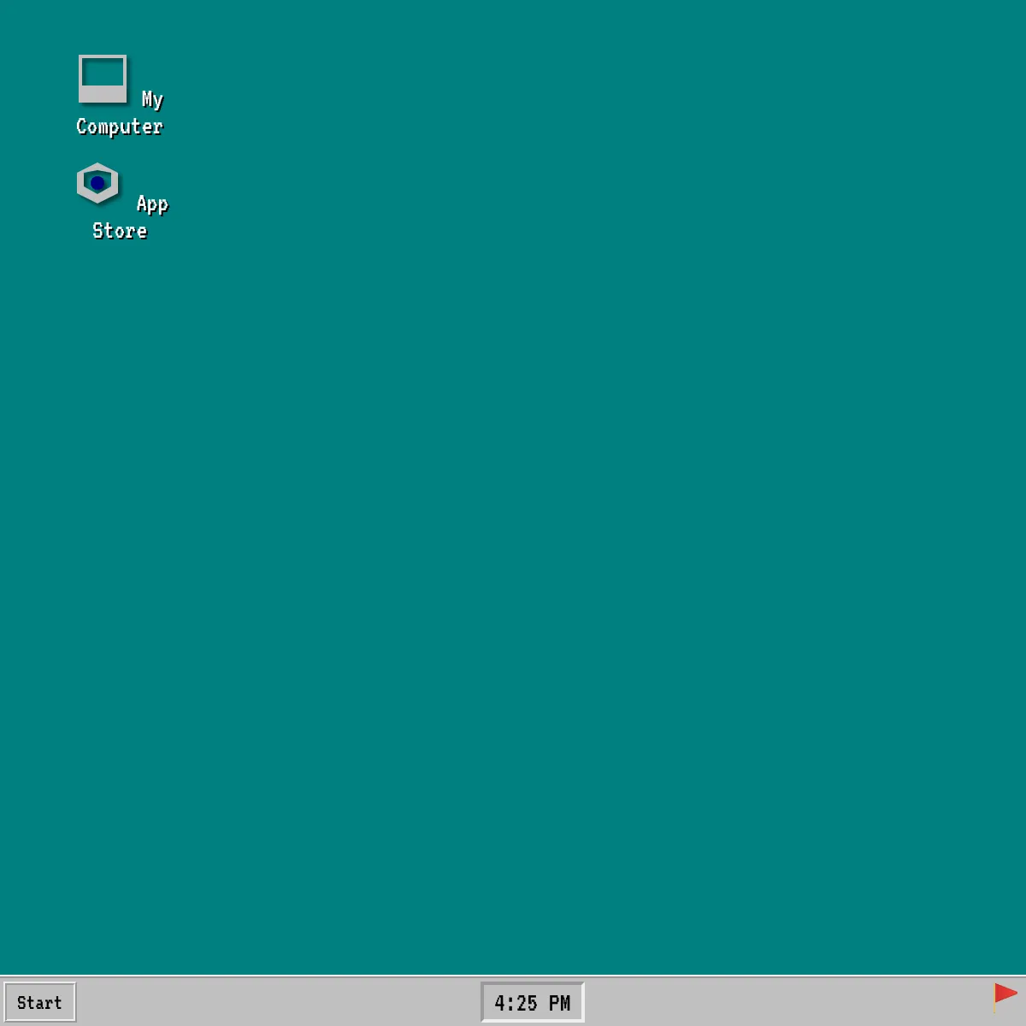Select the 'App Store' icon label
The image size is (1026, 1026).
point(130,217)
